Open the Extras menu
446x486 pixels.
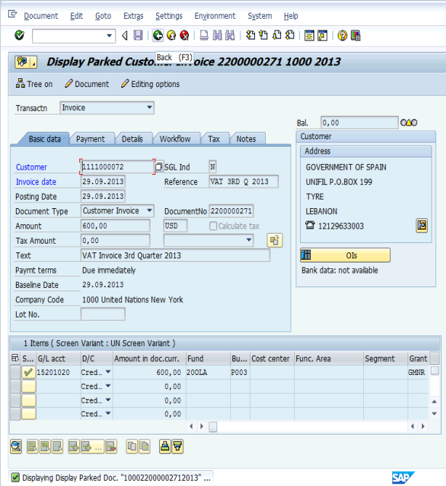(x=133, y=16)
